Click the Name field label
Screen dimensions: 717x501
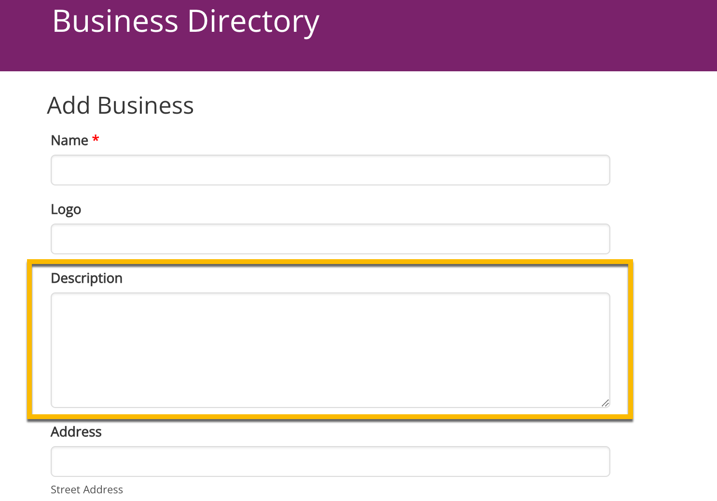click(69, 141)
